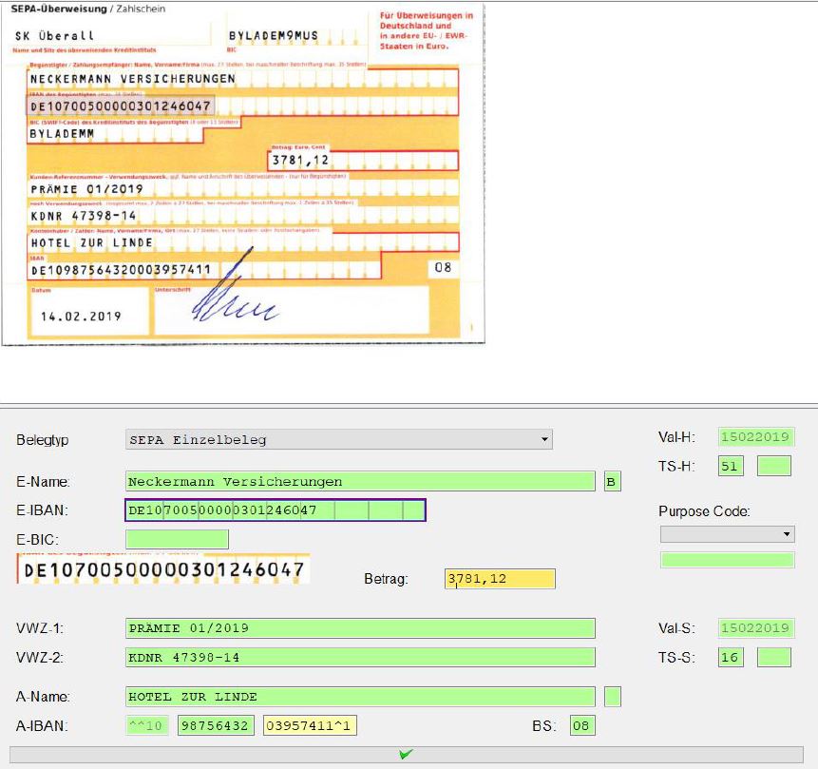Click 'HOTEL ZUR LINDE' on the scanned form

(x=92, y=242)
